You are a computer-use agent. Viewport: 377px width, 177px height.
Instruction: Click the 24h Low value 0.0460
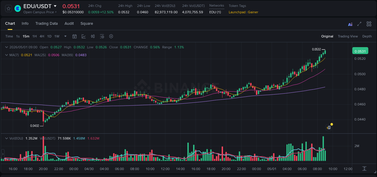tap(143, 12)
